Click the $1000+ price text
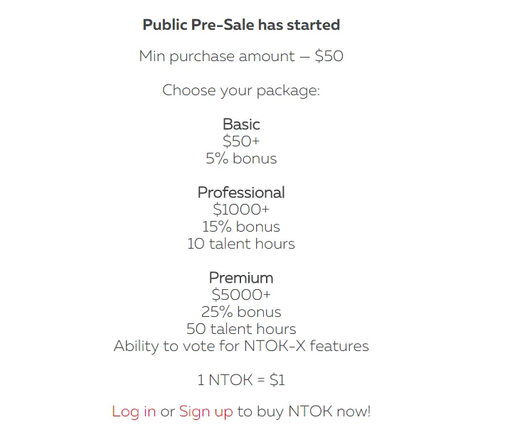This screenshot has width=505, height=432. coord(241,210)
